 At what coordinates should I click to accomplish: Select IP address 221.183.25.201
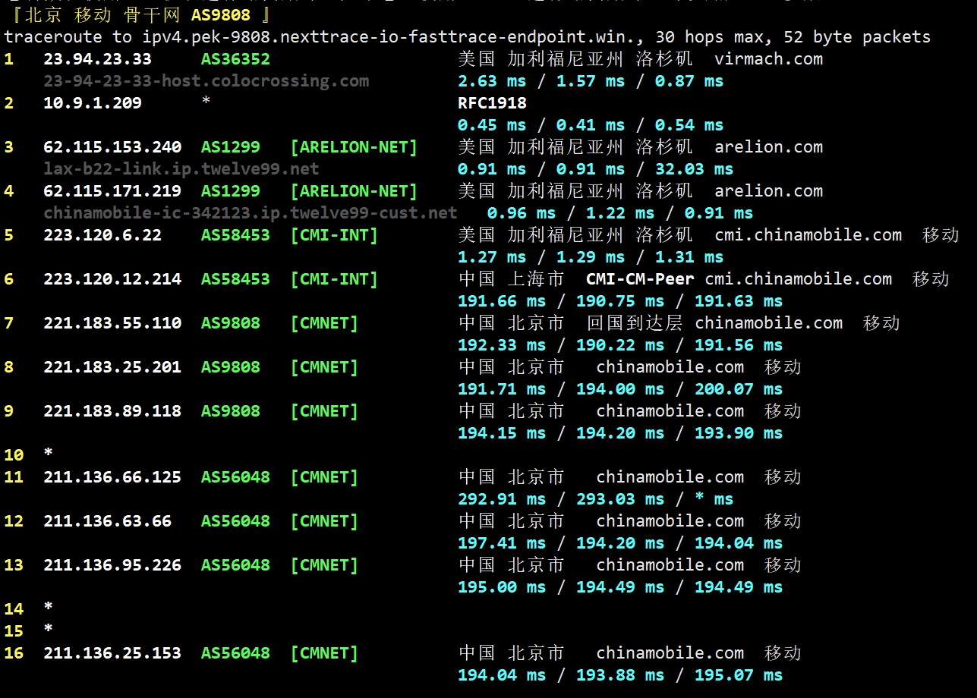(x=112, y=367)
